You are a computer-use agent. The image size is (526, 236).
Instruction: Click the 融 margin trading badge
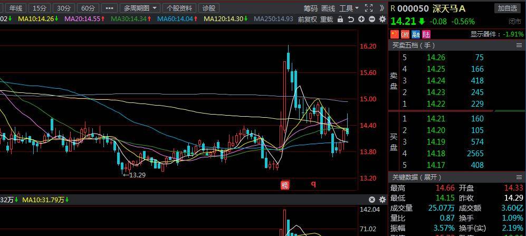pyautogui.click(x=416, y=34)
